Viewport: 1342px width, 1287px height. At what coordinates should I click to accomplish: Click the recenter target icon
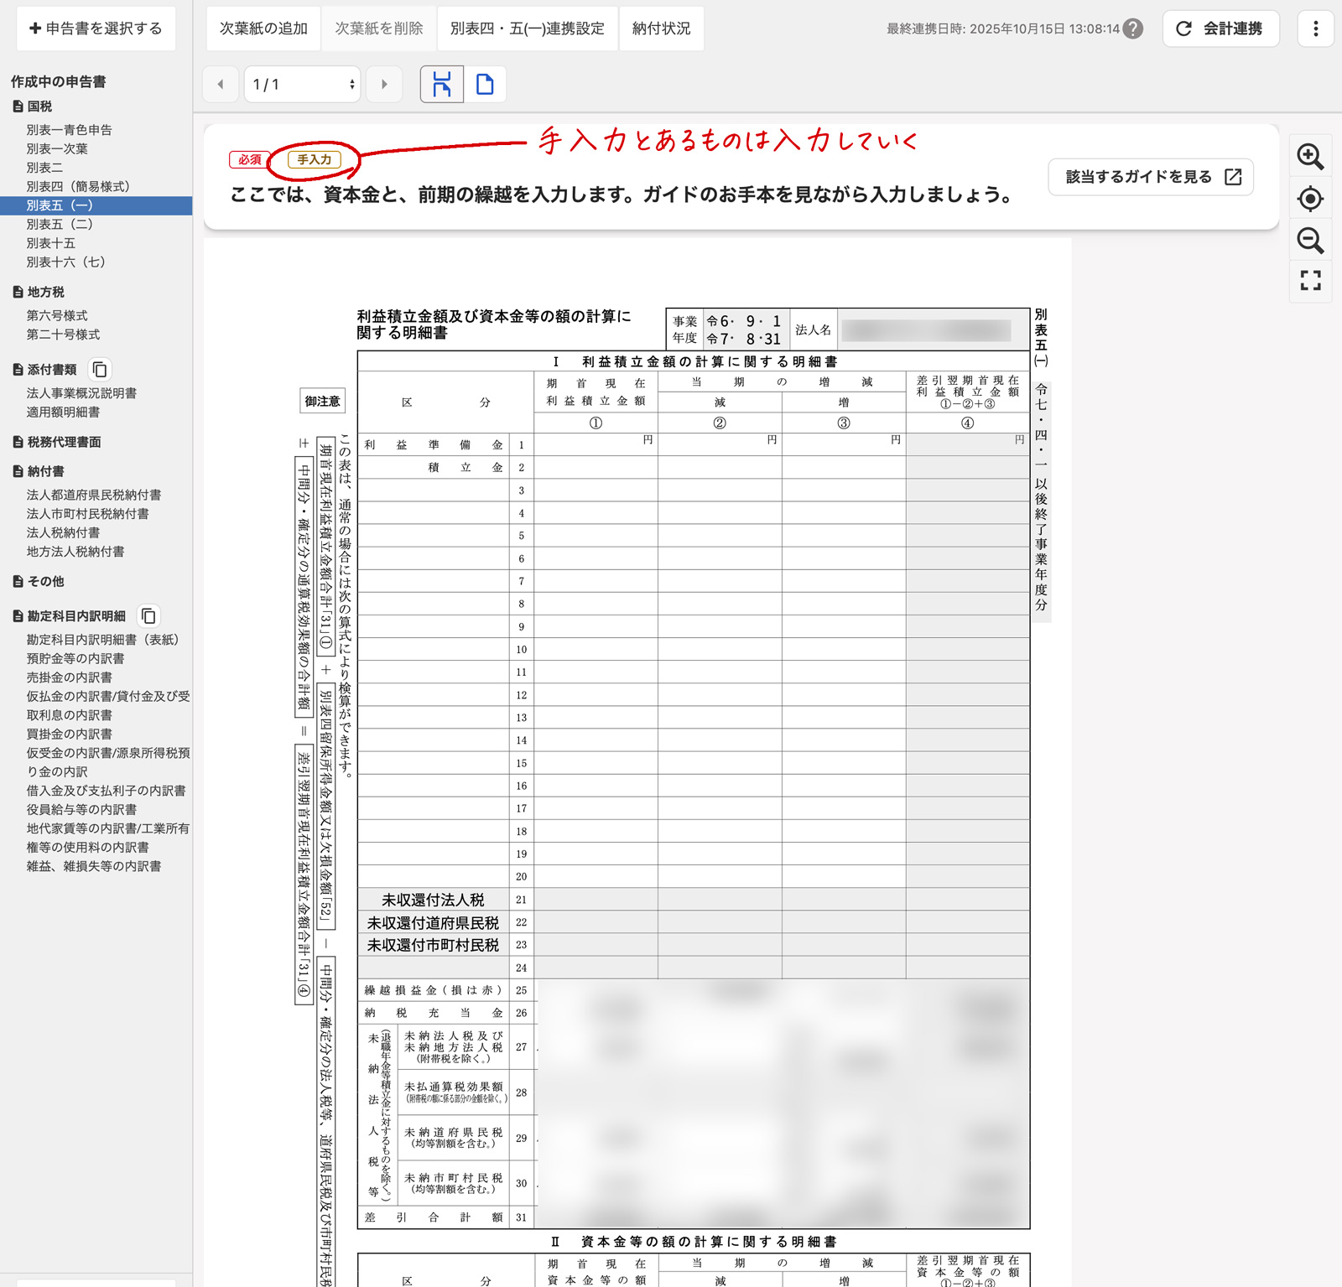pyautogui.click(x=1310, y=199)
